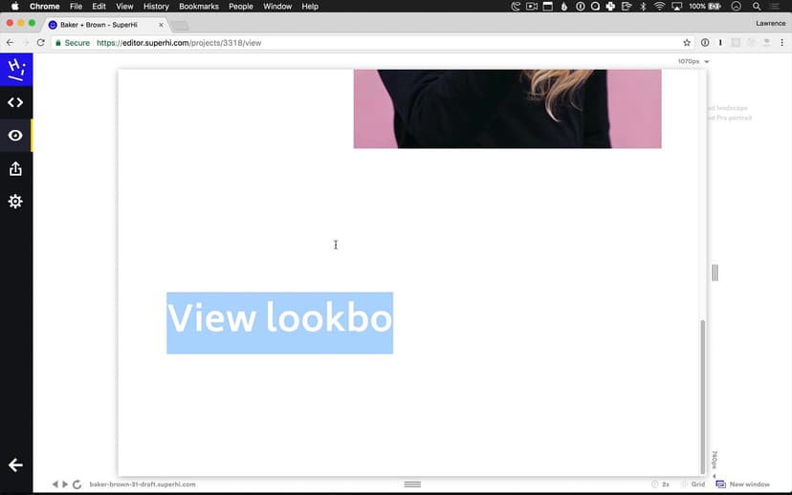Toggle the Grid overlay option
792x495 pixels.
coord(693,484)
